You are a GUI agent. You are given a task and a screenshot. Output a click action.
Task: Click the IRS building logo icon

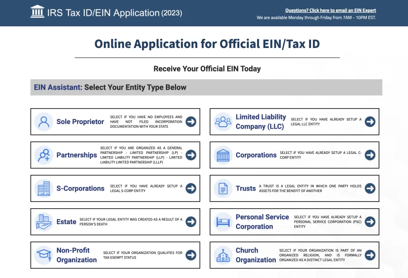tap(38, 12)
